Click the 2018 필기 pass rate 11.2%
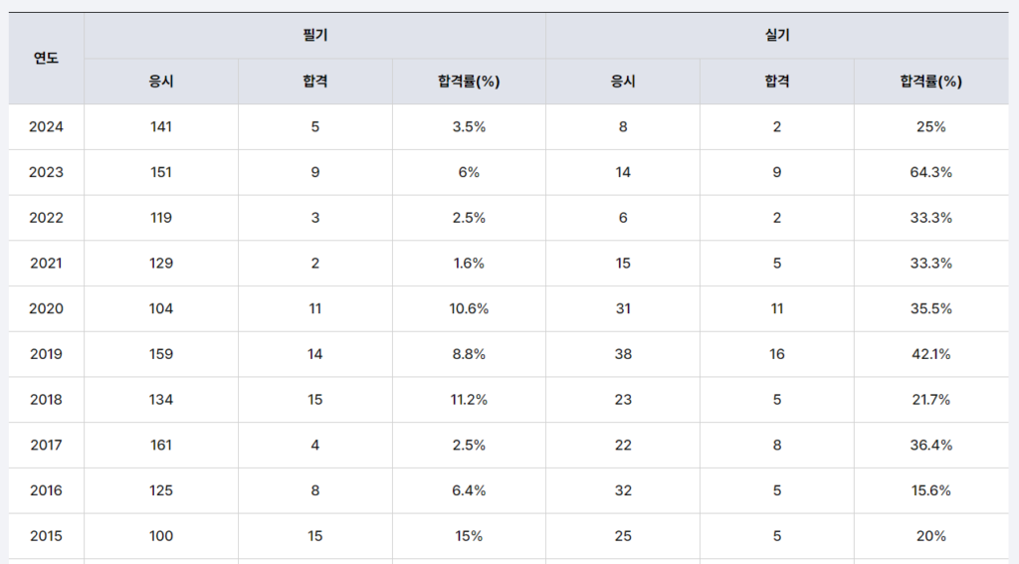The width and height of the screenshot is (1019, 564). [468, 400]
